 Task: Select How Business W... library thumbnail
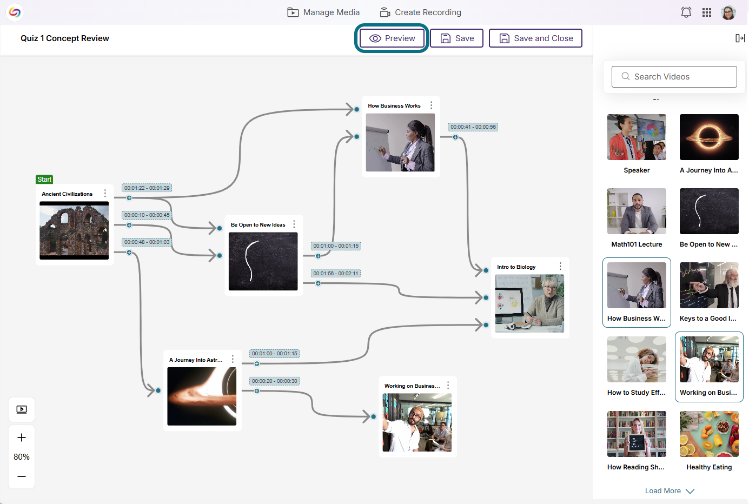coord(637,285)
